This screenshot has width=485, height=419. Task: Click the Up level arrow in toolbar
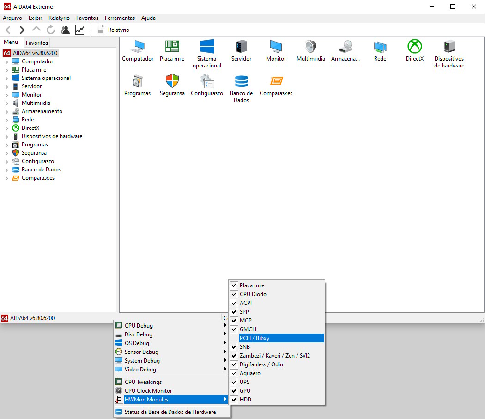(x=36, y=29)
